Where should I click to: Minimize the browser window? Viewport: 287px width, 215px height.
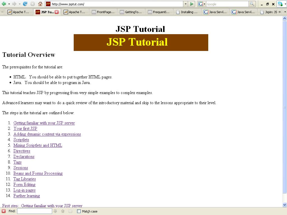262,4
